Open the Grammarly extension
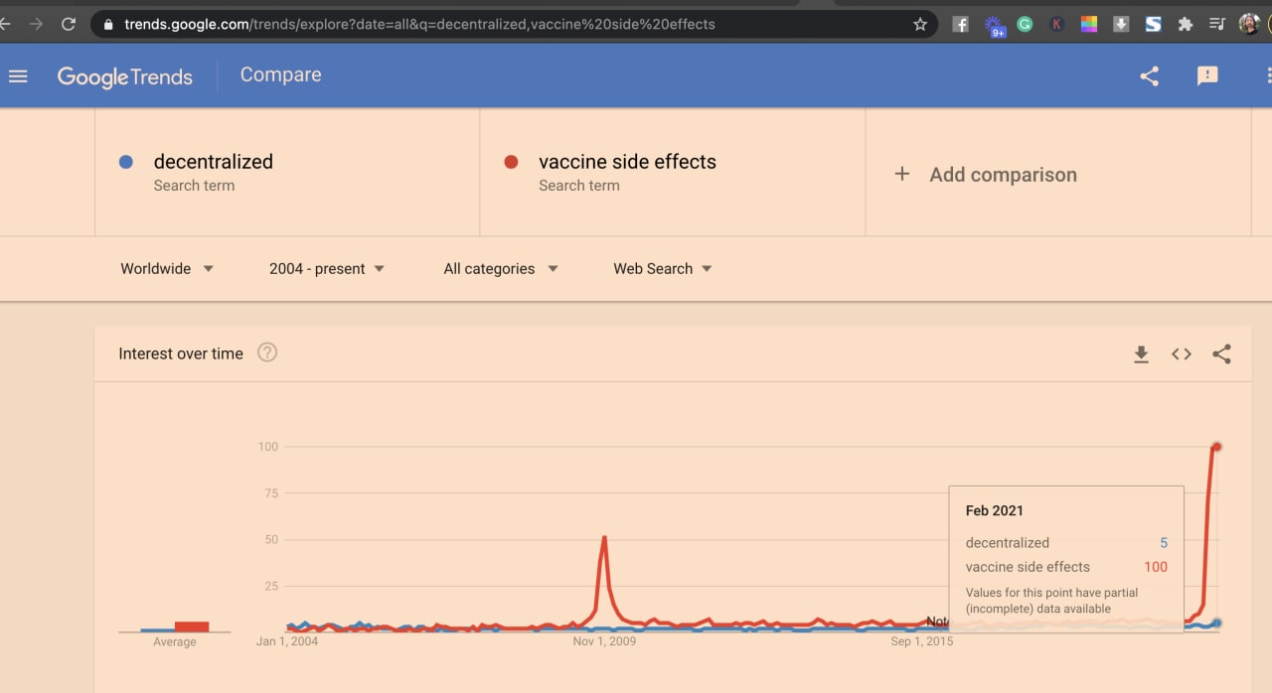 click(x=1025, y=24)
